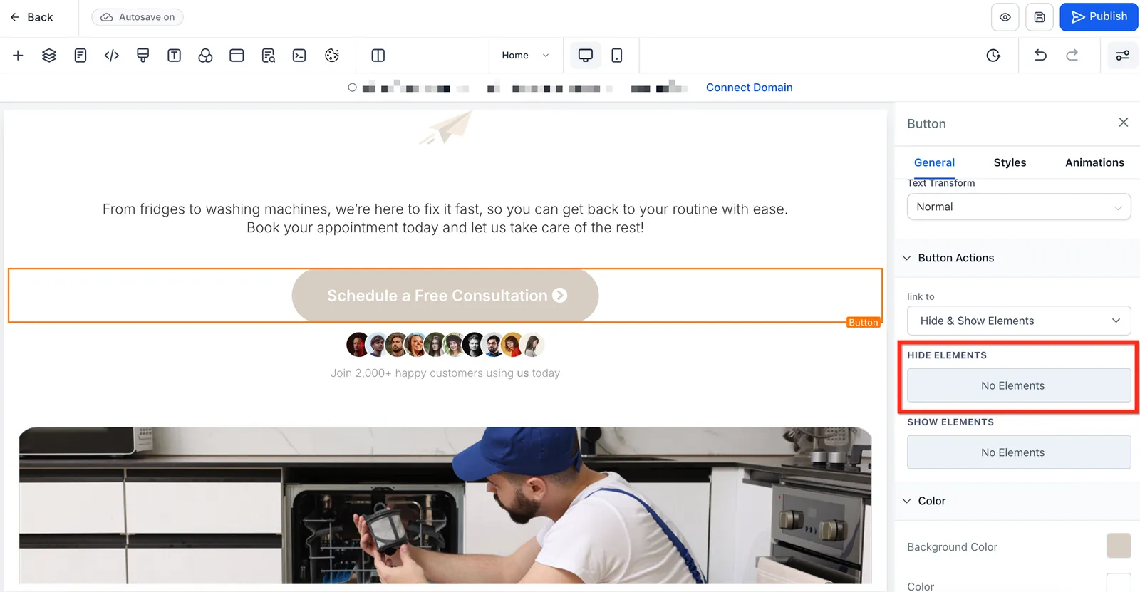This screenshot has width=1140, height=592.
Task: Click the Connect Domain link
Action: pyautogui.click(x=749, y=88)
